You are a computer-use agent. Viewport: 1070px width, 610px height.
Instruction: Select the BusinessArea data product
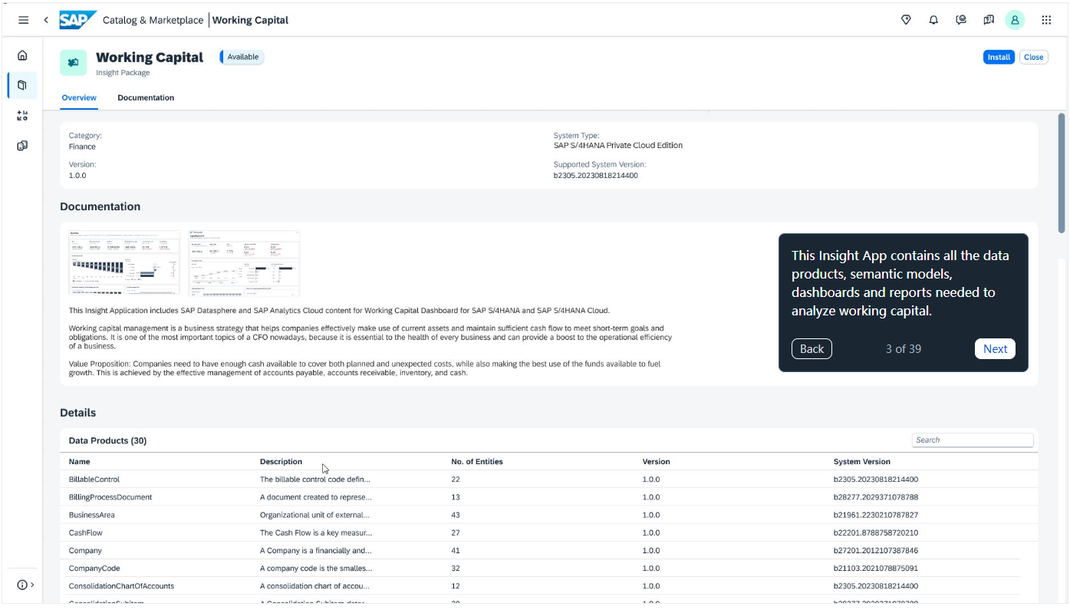click(549, 515)
